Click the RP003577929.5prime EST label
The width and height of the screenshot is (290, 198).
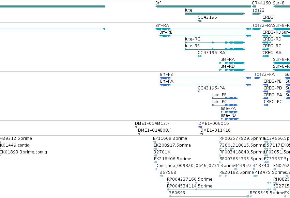[242, 138]
